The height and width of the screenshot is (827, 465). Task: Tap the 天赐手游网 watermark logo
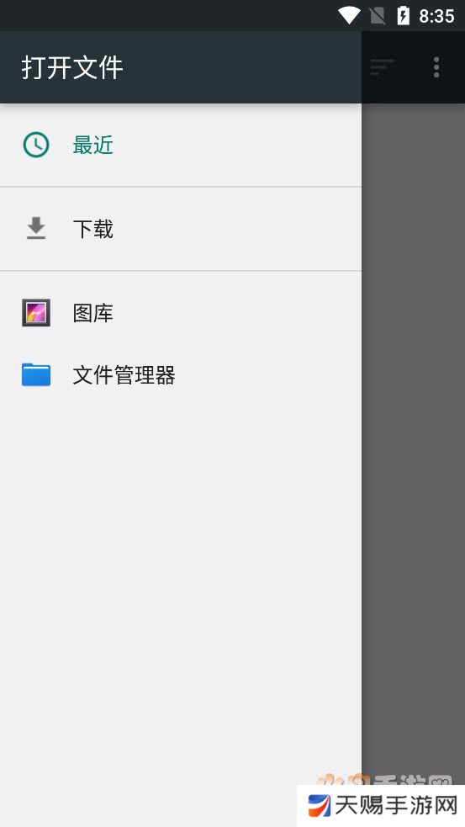(x=381, y=805)
